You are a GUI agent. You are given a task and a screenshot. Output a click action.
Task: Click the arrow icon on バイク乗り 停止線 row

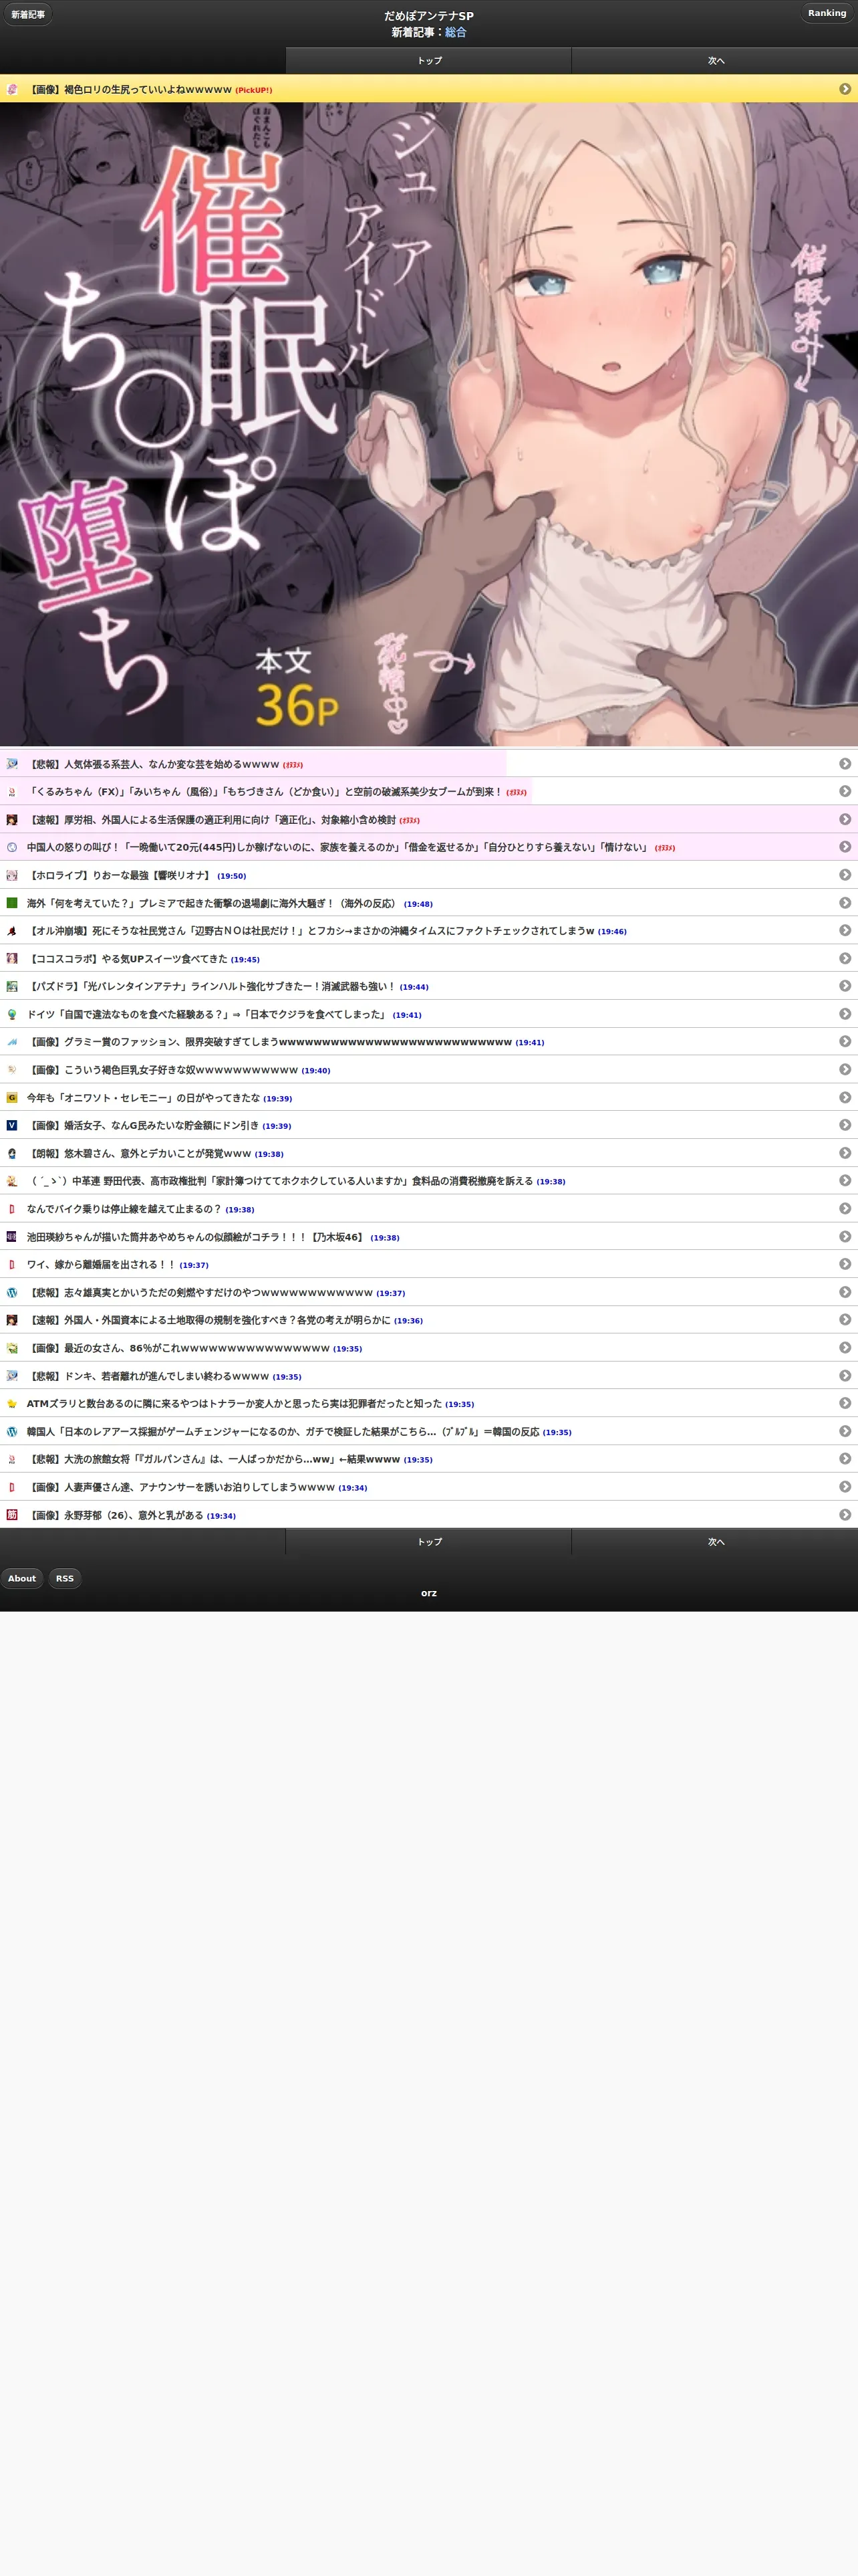(845, 1209)
